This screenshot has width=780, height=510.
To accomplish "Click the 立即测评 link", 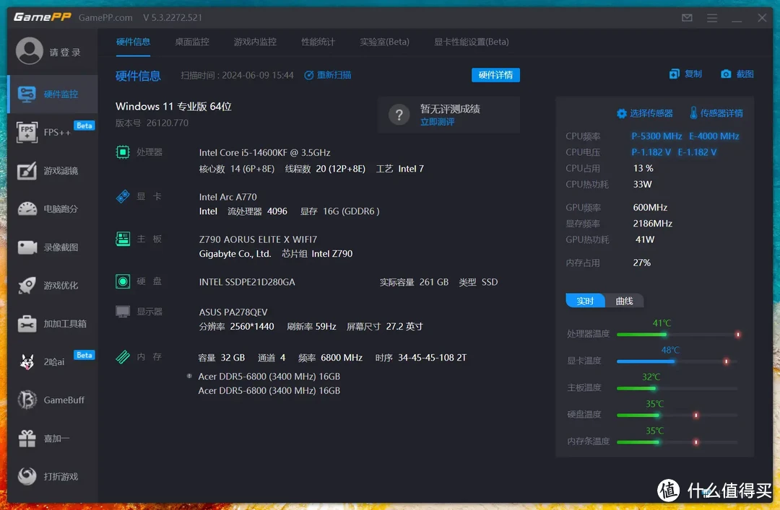I will point(437,123).
